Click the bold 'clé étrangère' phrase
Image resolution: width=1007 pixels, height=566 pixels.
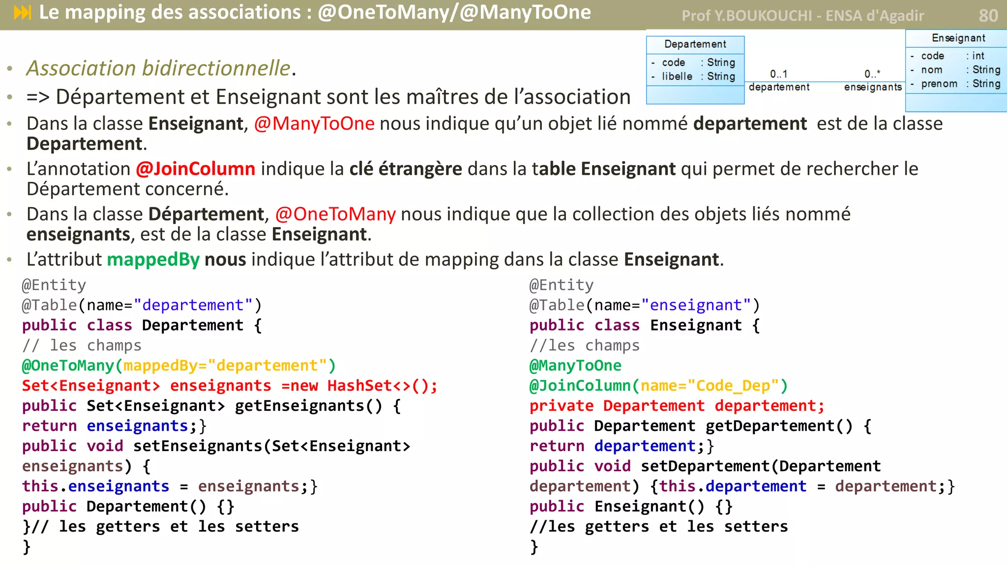(x=406, y=169)
